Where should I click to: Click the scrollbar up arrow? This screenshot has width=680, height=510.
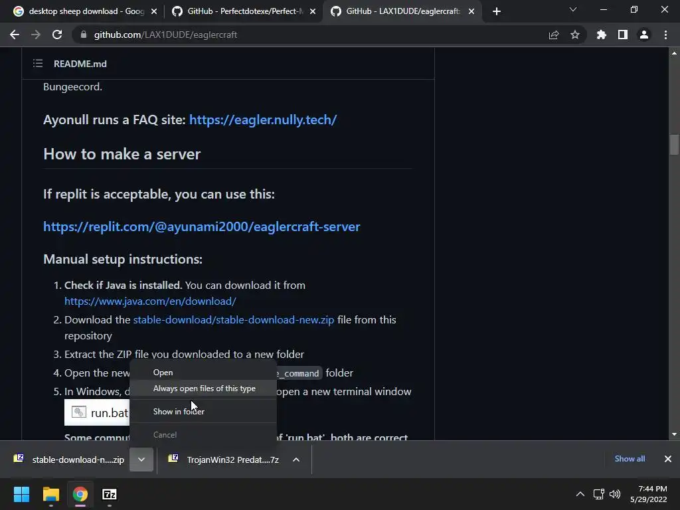[674, 53]
